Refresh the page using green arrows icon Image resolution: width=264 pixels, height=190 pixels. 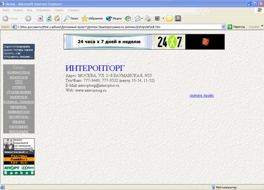(x=49, y=18)
